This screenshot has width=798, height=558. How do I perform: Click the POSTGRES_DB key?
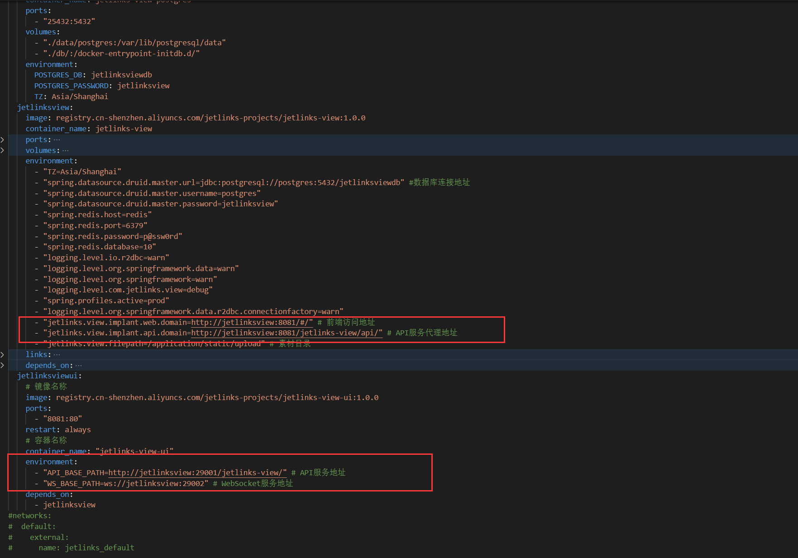[58, 75]
